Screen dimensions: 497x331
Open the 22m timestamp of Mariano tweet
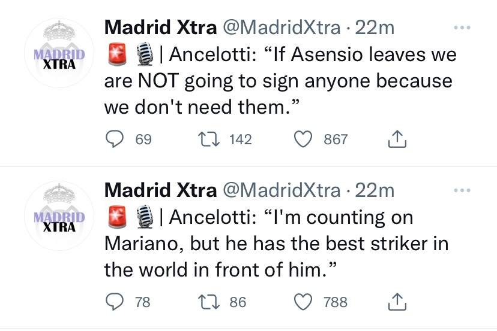point(375,190)
